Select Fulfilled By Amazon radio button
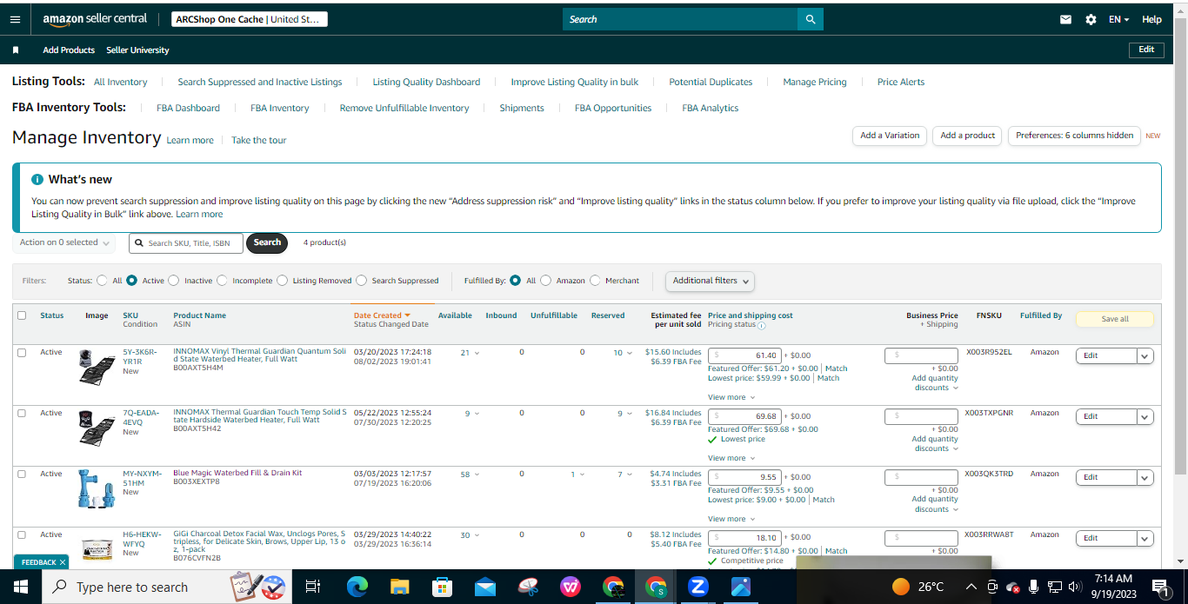The image size is (1188, 604). click(546, 281)
